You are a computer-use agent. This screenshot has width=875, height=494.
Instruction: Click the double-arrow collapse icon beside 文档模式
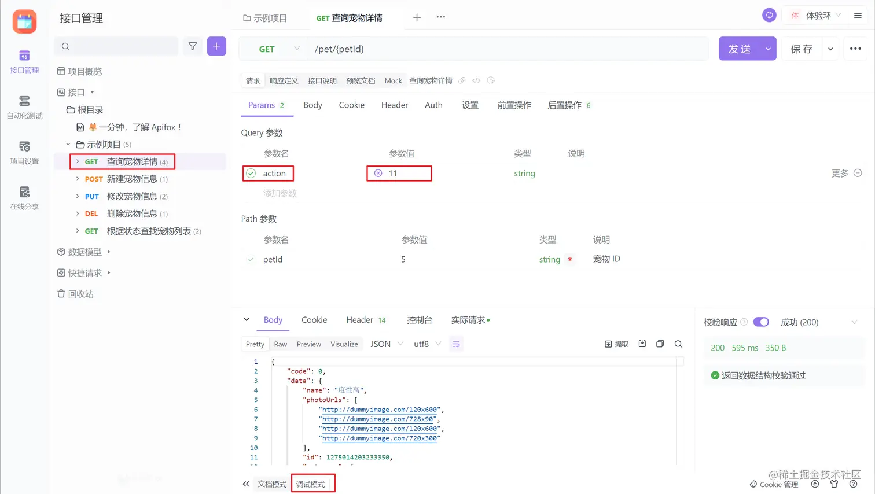pyautogui.click(x=246, y=484)
